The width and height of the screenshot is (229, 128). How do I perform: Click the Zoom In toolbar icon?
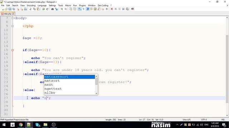click(x=62, y=9)
